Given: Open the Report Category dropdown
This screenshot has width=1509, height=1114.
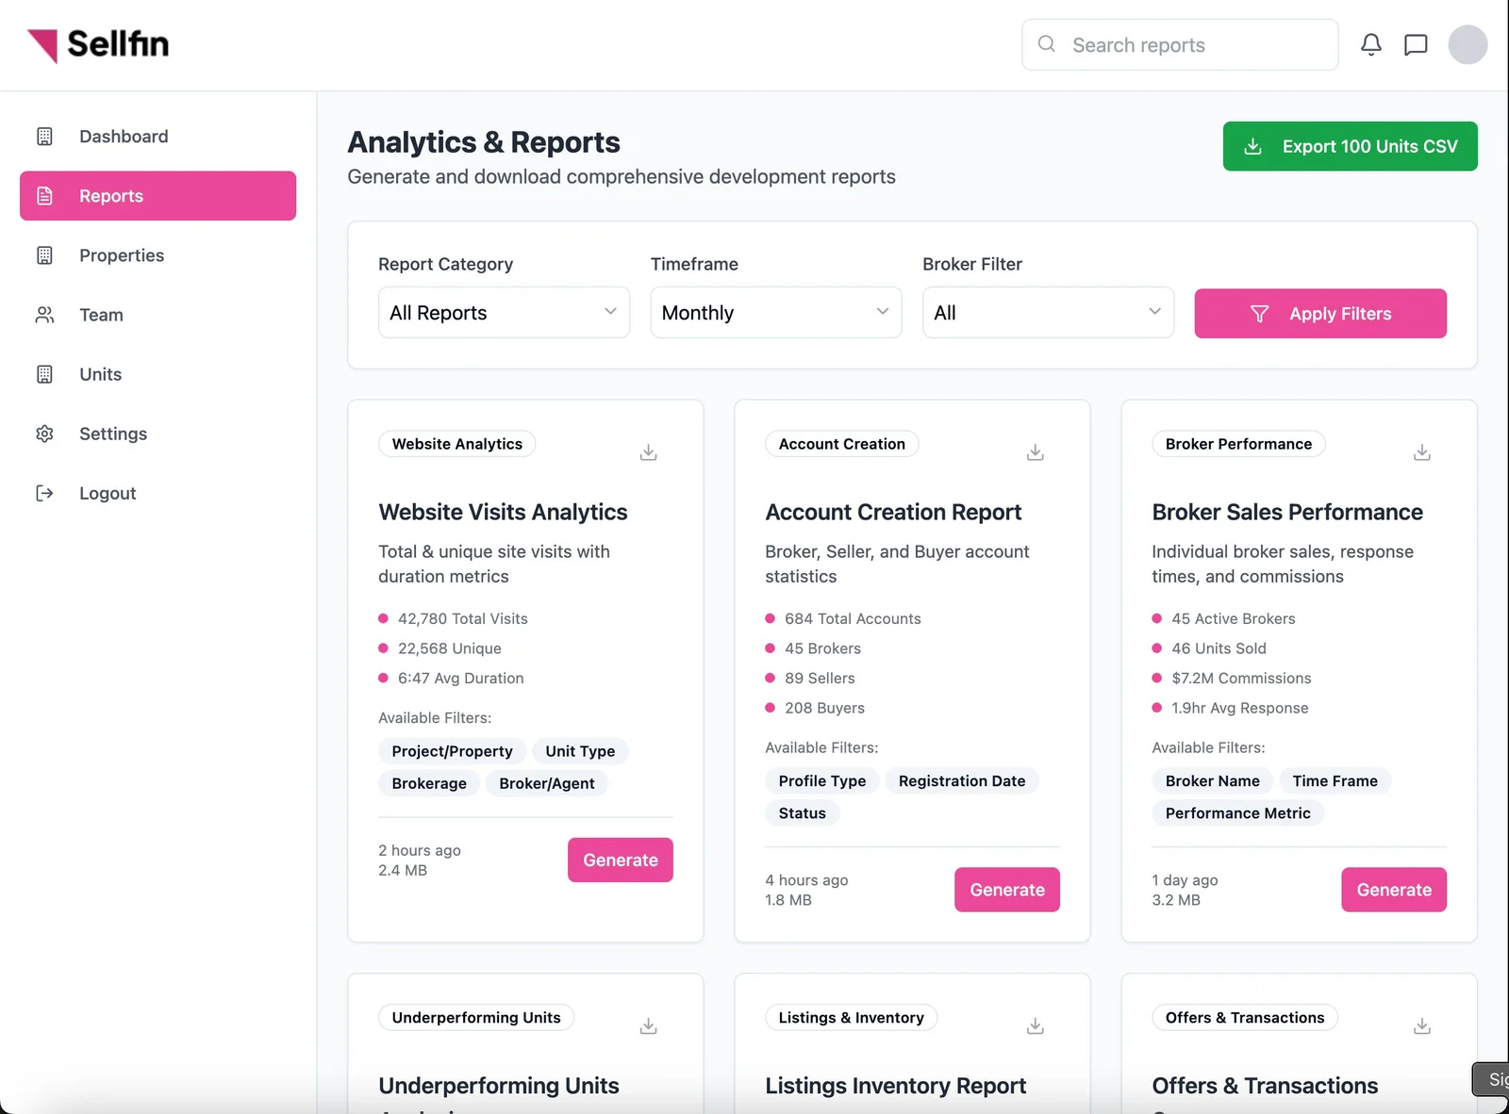Looking at the screenshot, I should [x=504, y=313].
